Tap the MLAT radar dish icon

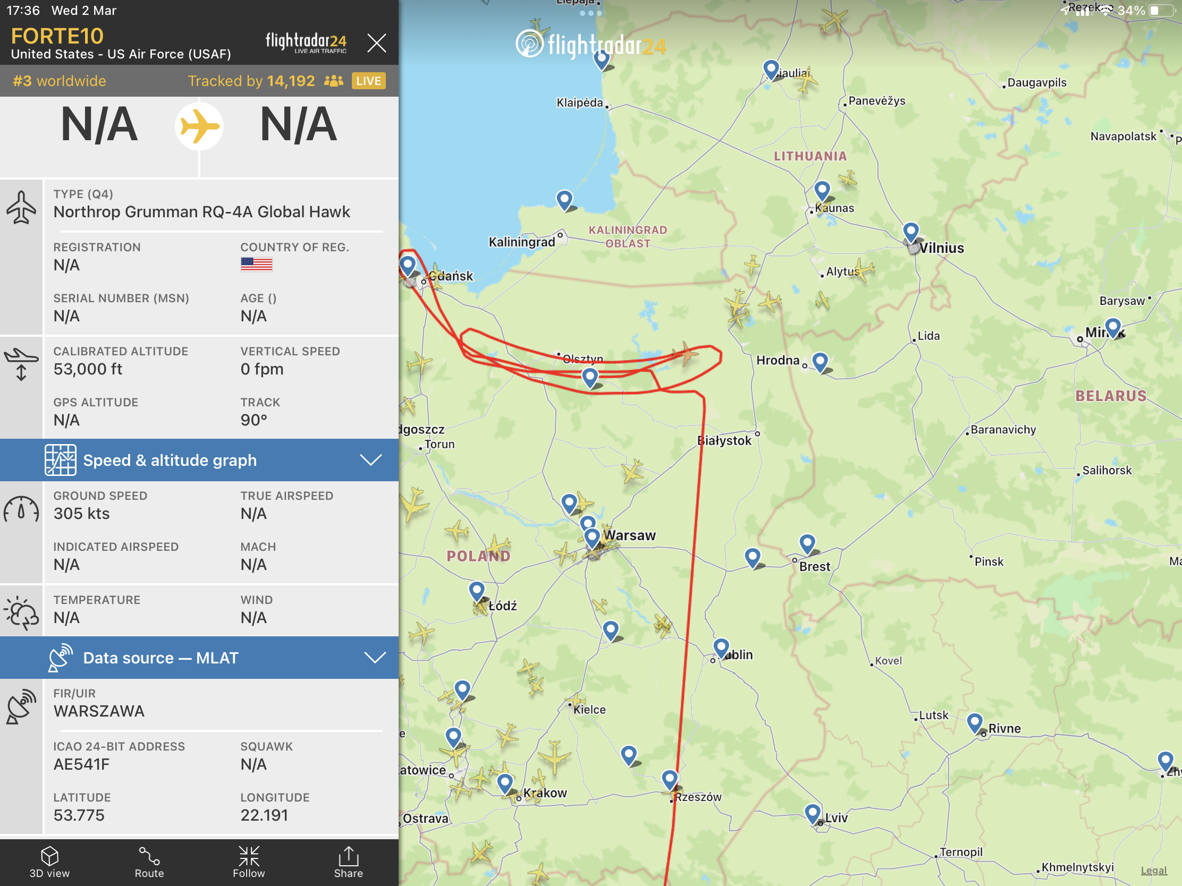click(x=61, y=658)
